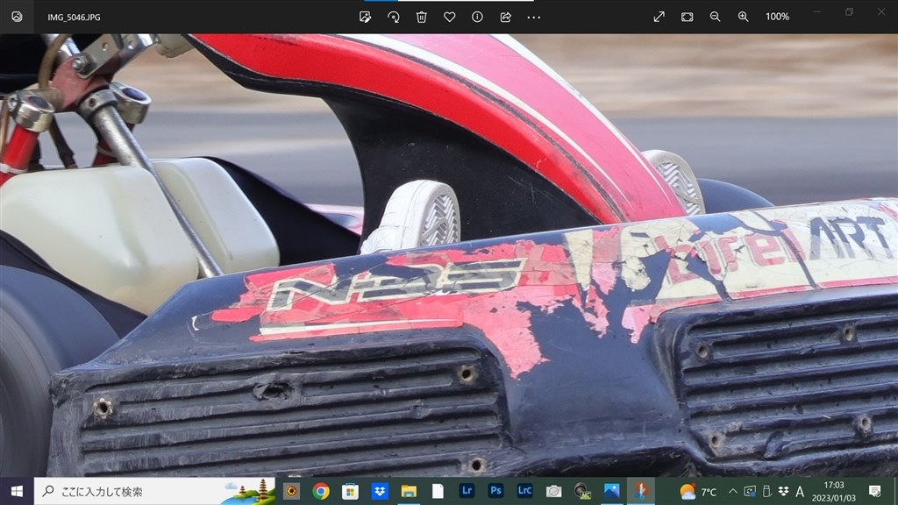Show hidden system tray icons
The height and width of the screenshot is (505, 898).
(x=733, y=491)
